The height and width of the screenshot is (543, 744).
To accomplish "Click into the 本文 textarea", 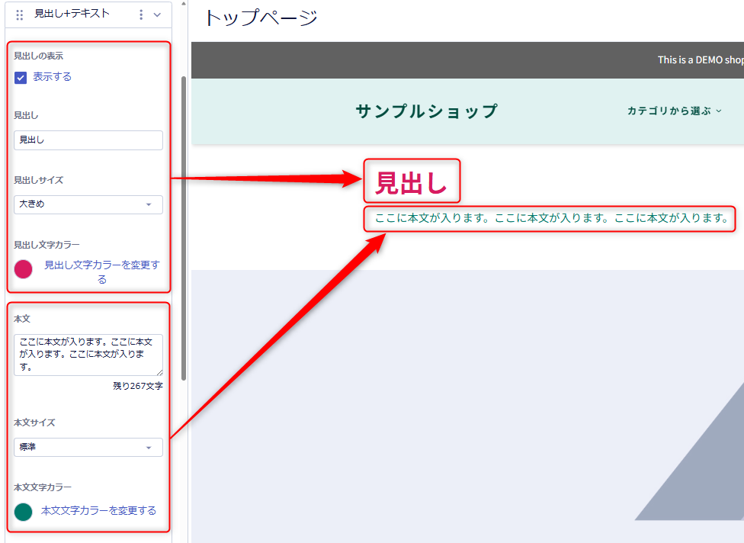I will pyautogui.click(x=88, y=355).
